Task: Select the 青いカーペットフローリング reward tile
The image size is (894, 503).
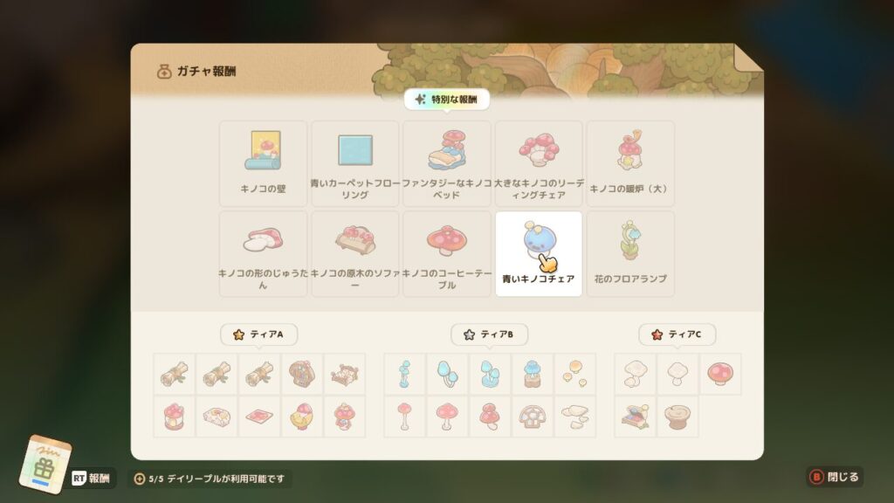Action: point(354,163)
